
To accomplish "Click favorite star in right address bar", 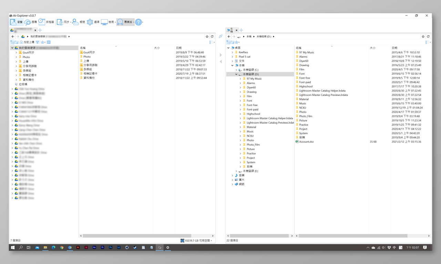I will 423,36.
